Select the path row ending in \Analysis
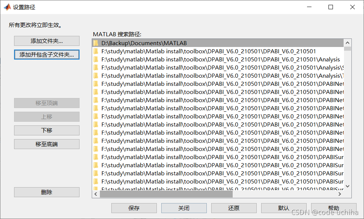The image size is (364, 219). click(218, 60)
